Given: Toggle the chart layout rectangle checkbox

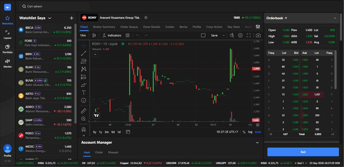Looking at the screenshot, I should tap(203, 35).
